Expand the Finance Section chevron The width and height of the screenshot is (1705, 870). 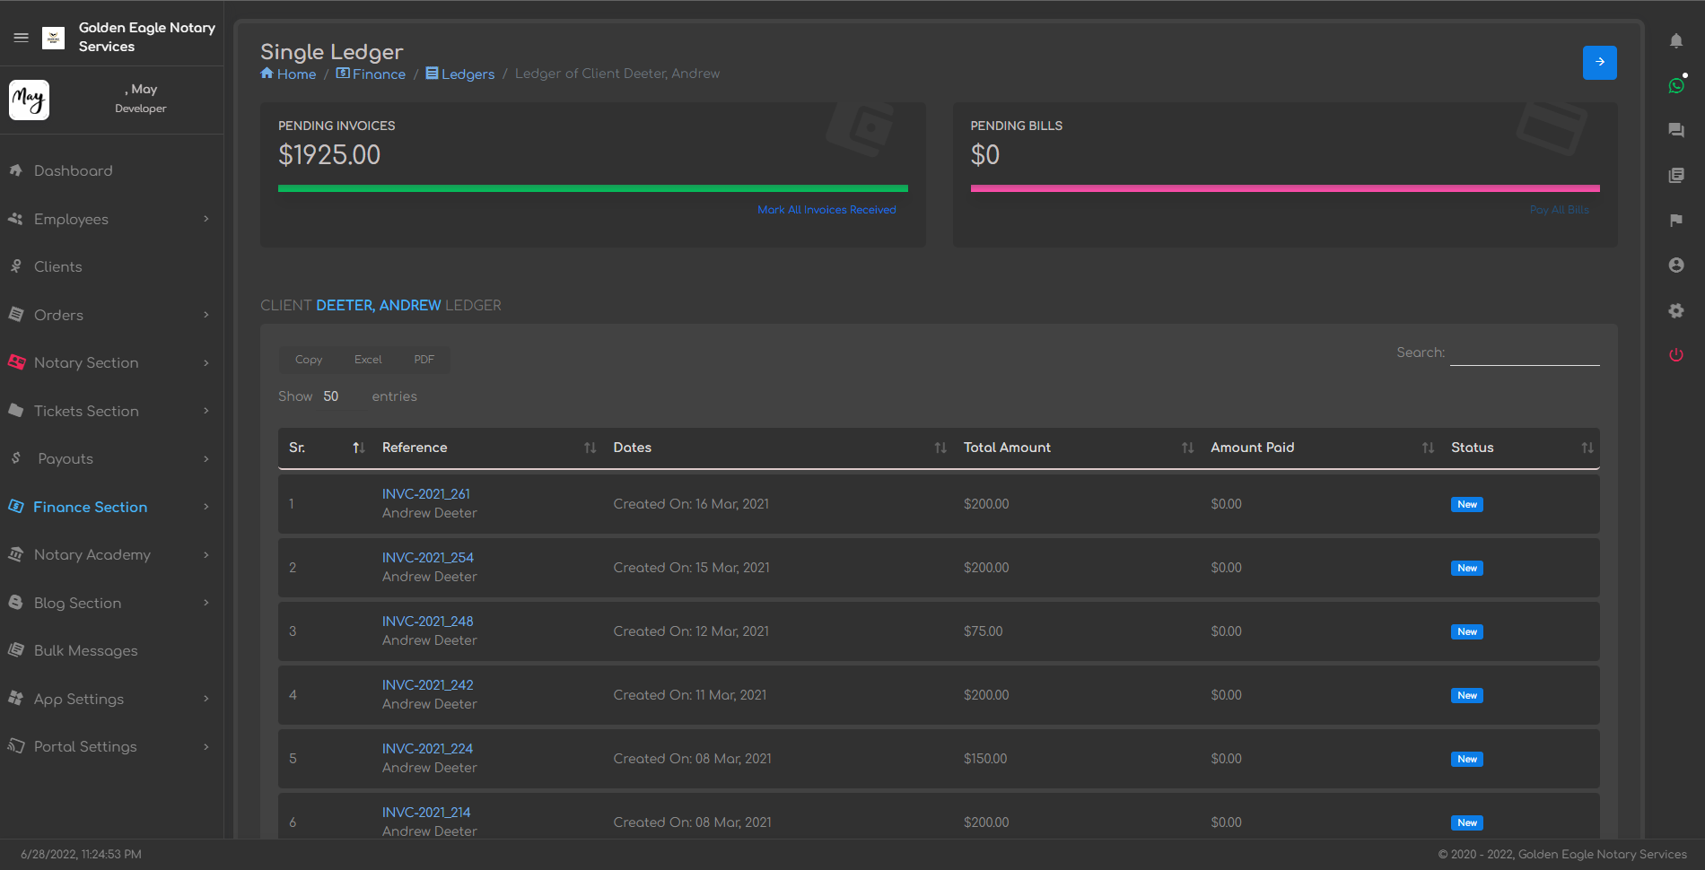(206, 507)
